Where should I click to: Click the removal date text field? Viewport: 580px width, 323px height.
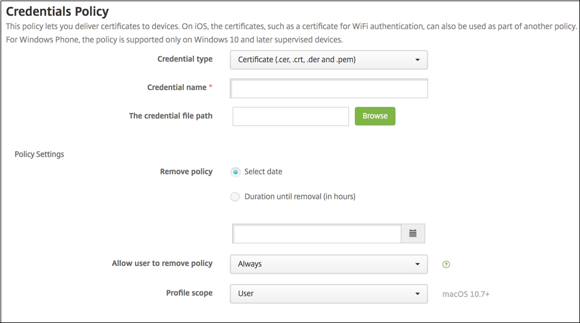[x=316, y=234]
